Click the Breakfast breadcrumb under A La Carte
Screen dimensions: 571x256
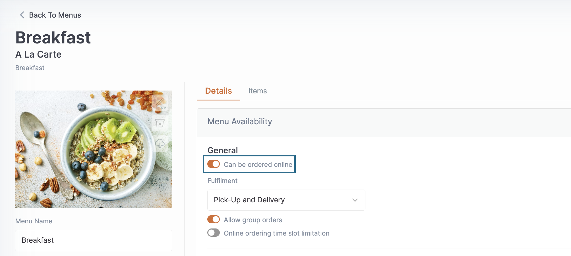[30, 68]
